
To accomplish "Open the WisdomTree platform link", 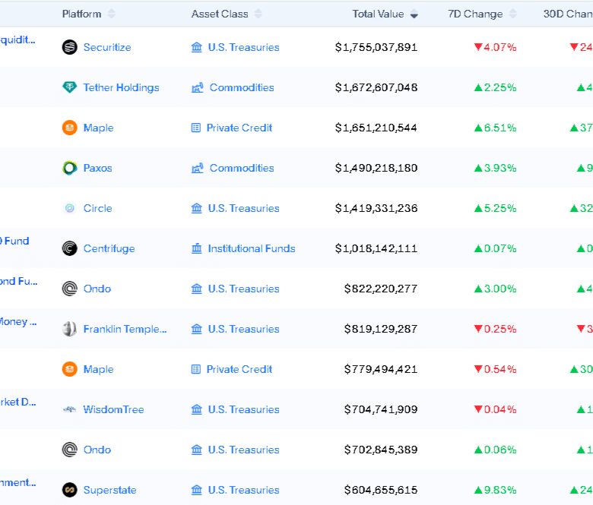I will click(x=113, y=409).
